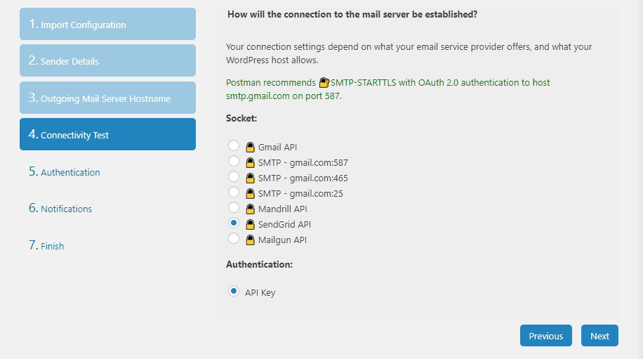Click the Previous button
The image size is (643, 359).
point(545,336)
